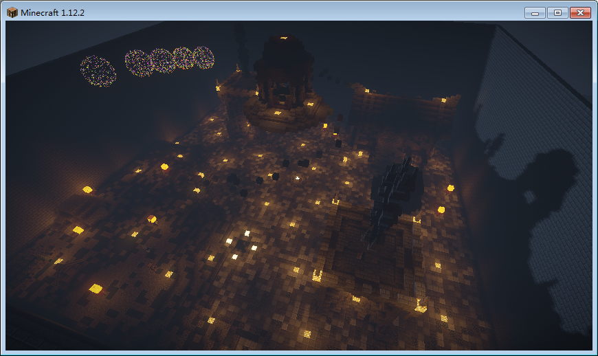Minimize the Minecraft window

(535, 12)
